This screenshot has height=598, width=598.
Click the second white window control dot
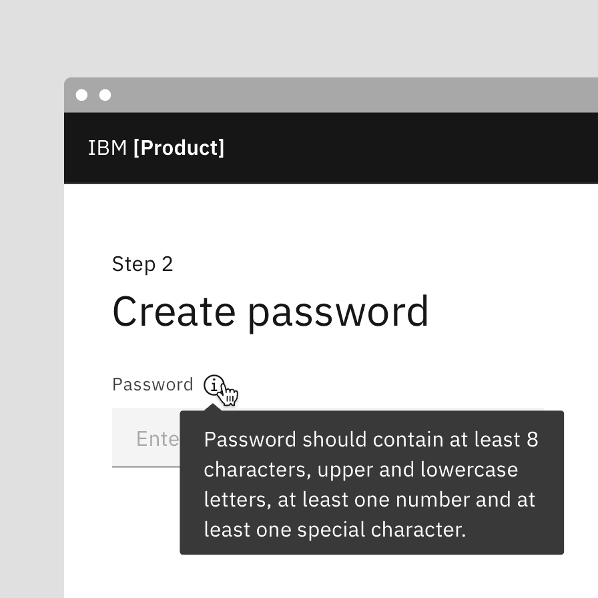pos(105,95)
